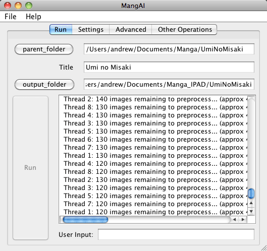Screen dimensions: 267x251
Task: Switch to the Settings tab
Action: coord(91,29)
